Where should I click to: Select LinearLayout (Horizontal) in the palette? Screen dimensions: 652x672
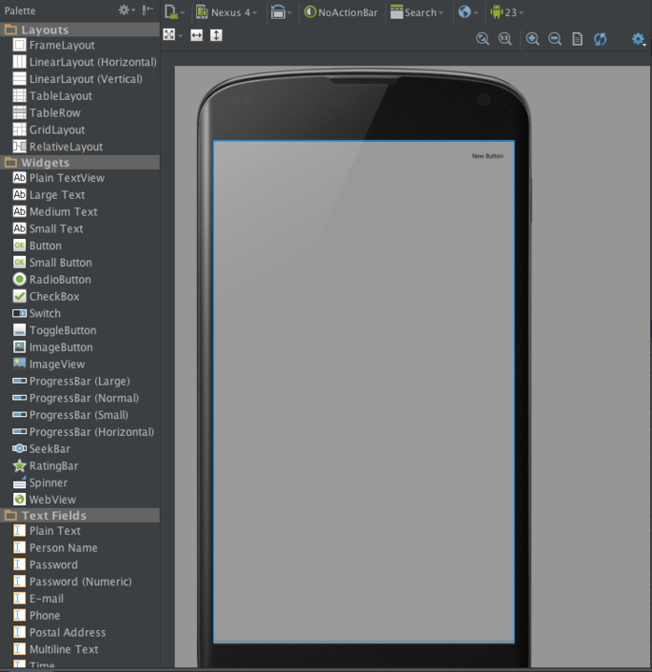(x=79, y=63)
